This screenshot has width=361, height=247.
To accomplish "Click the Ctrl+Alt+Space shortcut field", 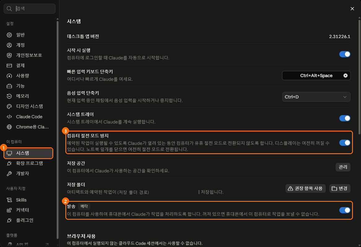I will tap(316, 76).
